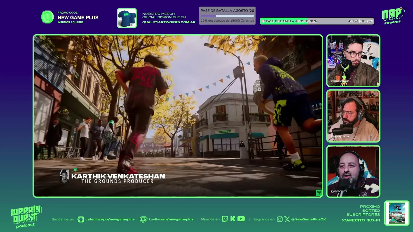
Task: Click the PRÓXIMO SORTEO SUSCRIPTORES text
Action: (363, 210)
